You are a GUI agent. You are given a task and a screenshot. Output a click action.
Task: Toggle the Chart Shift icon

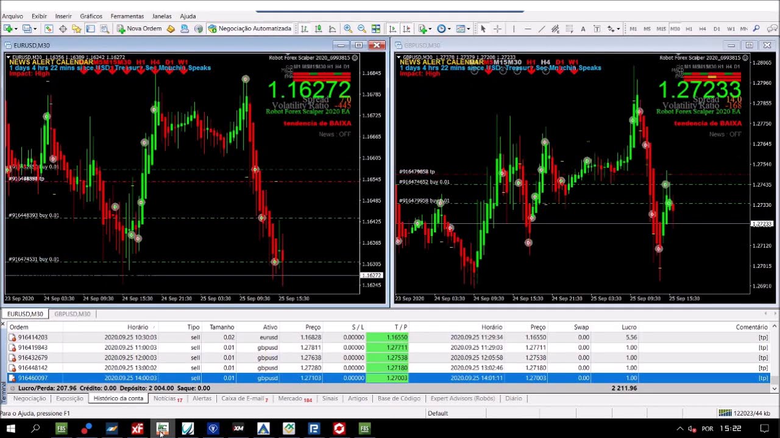pos(406,29)
